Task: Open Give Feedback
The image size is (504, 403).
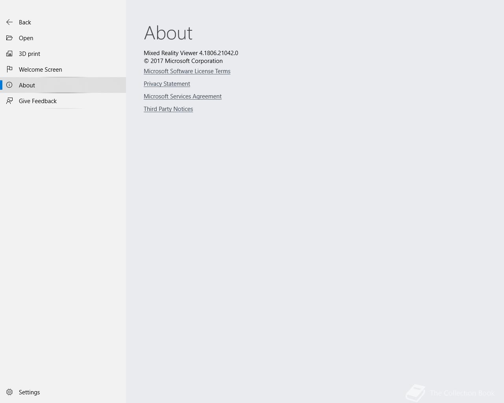Action: click(x=38, y=101)
